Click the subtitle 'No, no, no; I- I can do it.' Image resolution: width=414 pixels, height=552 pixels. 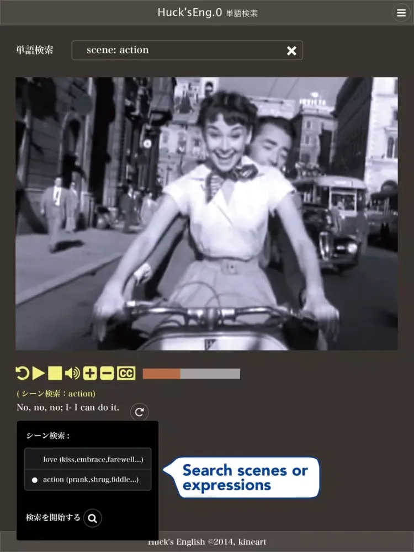click(x=68, y=407)
